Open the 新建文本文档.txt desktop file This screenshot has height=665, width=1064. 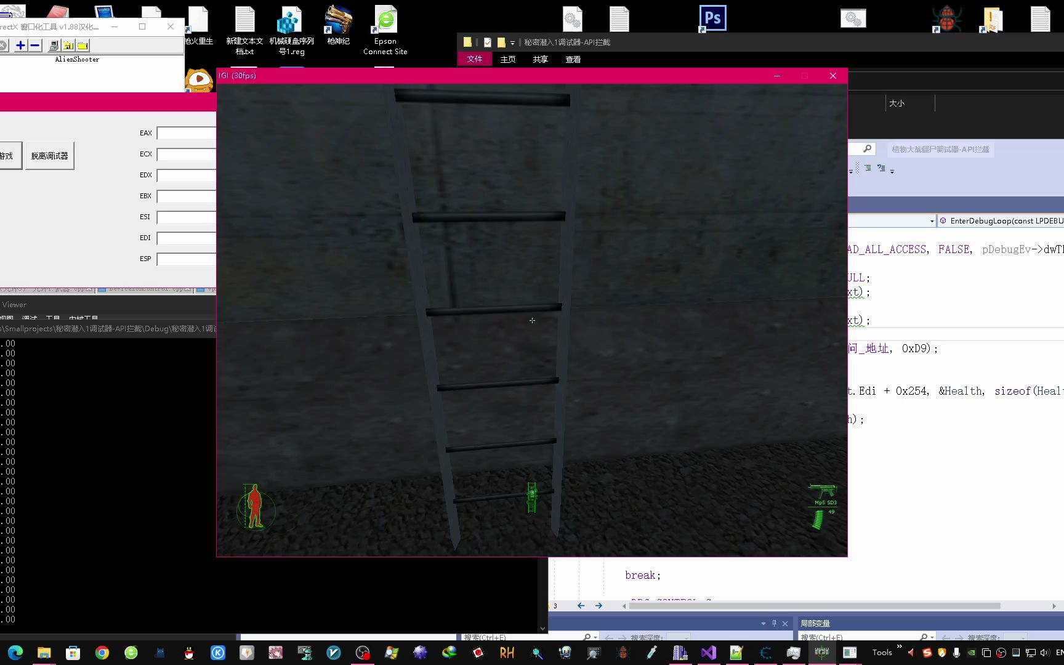(244, 31)
